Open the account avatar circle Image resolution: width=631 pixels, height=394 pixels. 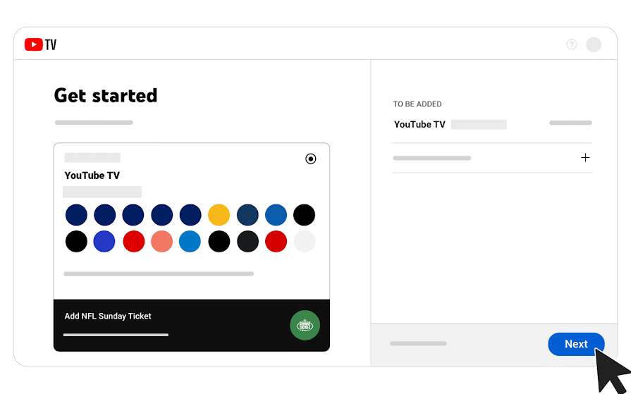tap(594, 44)
